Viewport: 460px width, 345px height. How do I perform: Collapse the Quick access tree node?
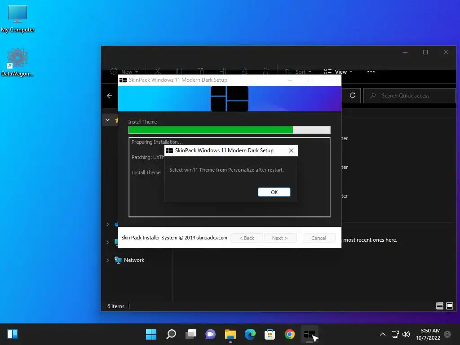[x=108, y=120]
